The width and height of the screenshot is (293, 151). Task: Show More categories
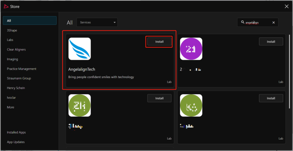(11, 107)
